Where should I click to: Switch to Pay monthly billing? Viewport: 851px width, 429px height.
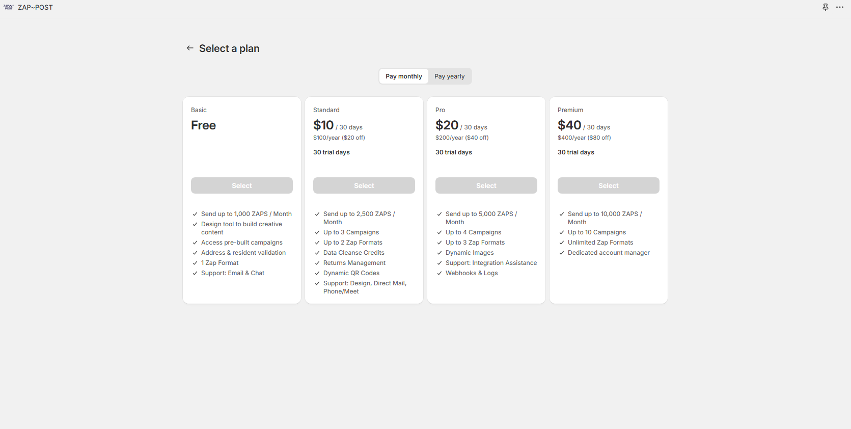pyautogui.click(x=403, y=76)
